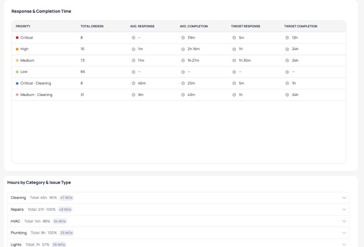Image resolution: width=364 pixels, height=247 pixels.
Task: Click clock icon in Low avg. completion
Action: coord(183,72)
